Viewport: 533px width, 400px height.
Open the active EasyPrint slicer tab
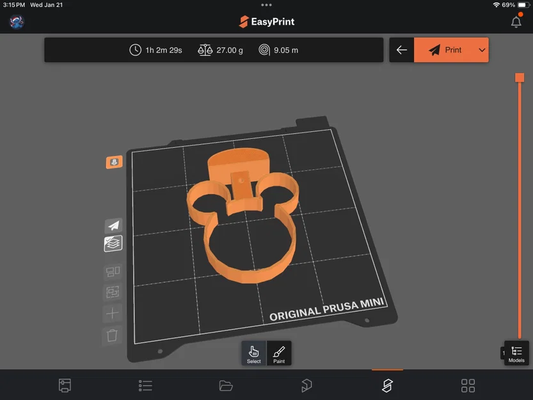(387, 385)
